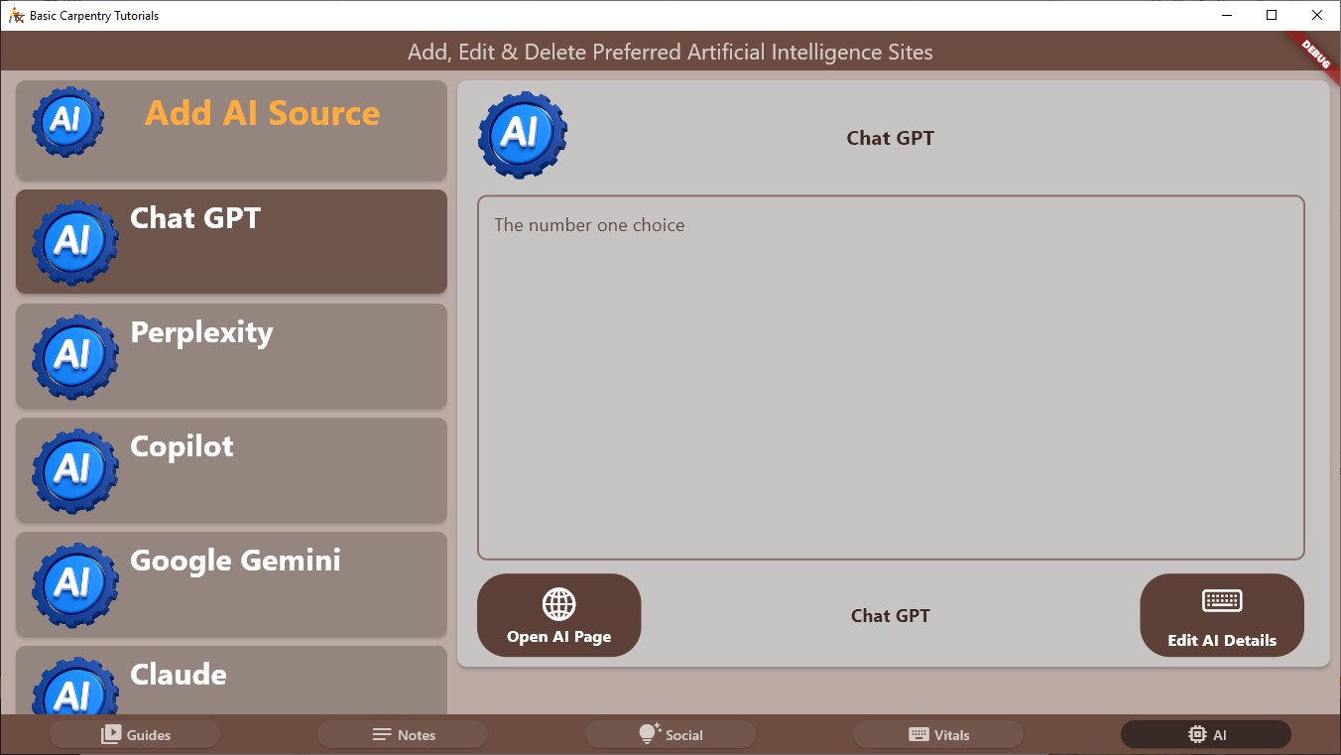Click the AI gear icon beside Add AI Source
This screenshot has height=755, width=1341.
[67, 121]
